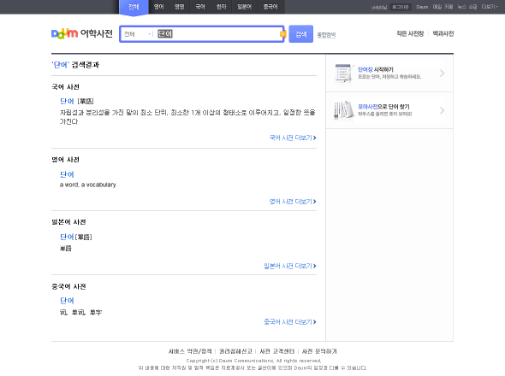Switch to the 한자 tab
This screenshot has height=376, width=505.
(222, 7)
